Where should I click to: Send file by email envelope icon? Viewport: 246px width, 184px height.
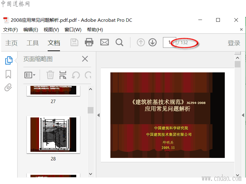[x=105, y=42]
